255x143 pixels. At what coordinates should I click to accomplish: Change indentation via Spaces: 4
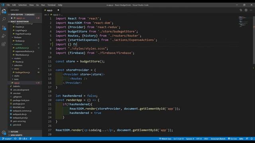[x=190, y=139]
